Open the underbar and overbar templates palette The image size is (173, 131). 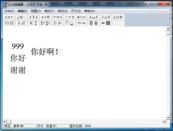click(70, 23)
